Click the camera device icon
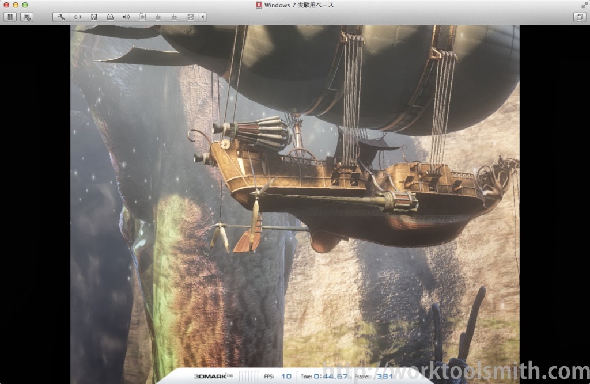This screenshot has width=590, height=384. (x=142, y=17)
